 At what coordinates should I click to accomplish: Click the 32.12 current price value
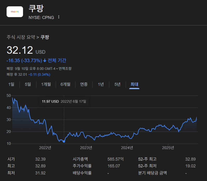coord(20,50)
